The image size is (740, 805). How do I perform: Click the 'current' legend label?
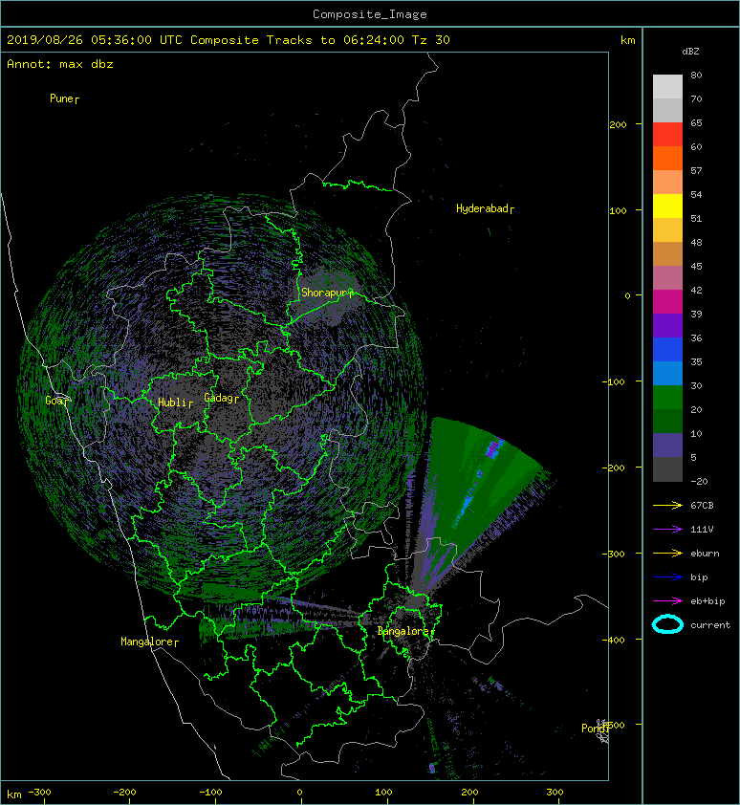(710, 625)
